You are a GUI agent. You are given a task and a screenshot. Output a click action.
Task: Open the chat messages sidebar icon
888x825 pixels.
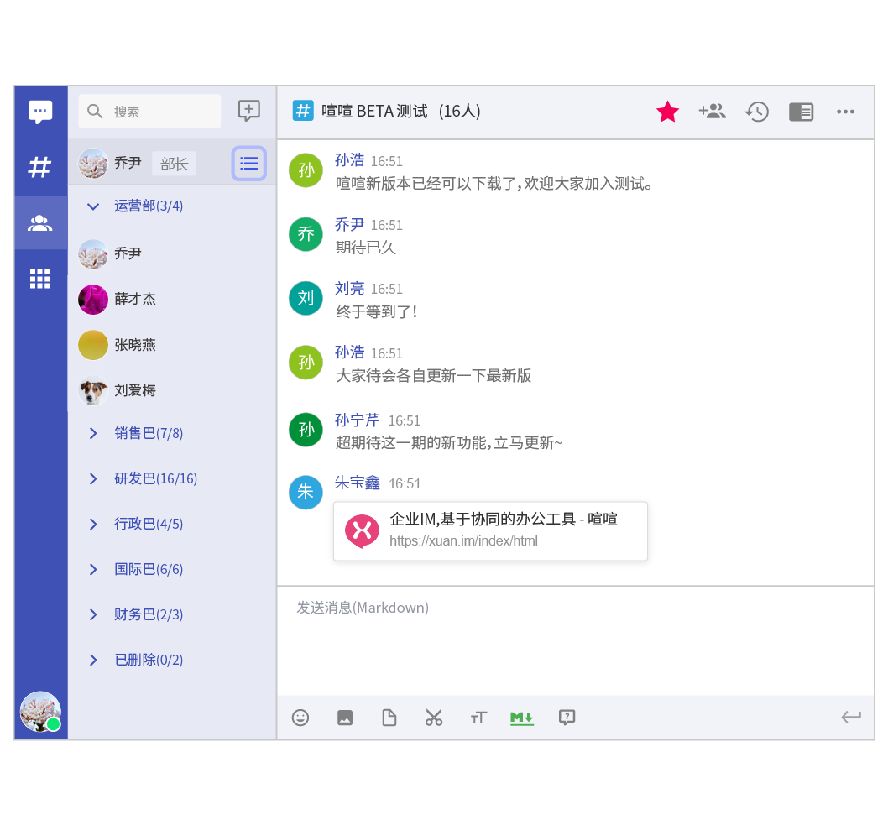pyautogui.click(x=40, y=112)
